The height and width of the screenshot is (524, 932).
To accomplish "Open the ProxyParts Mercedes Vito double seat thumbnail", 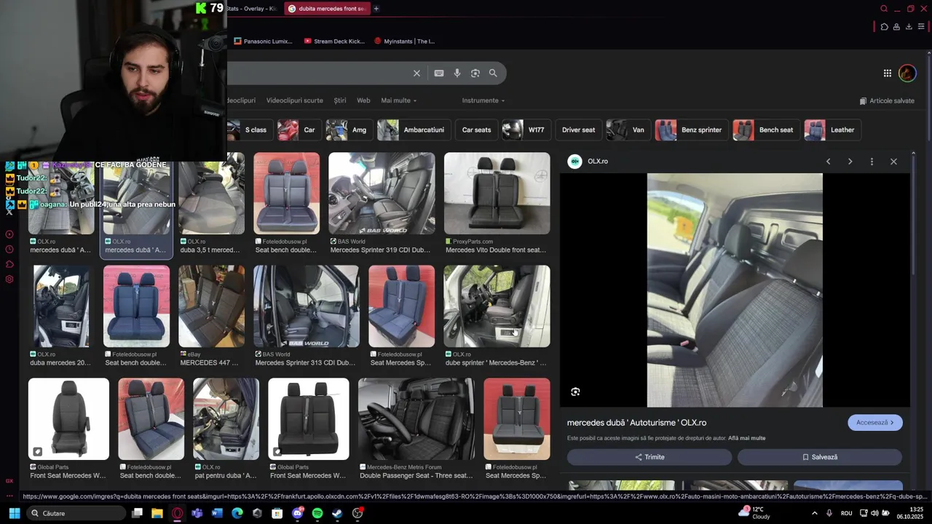I will click(497, 193).
